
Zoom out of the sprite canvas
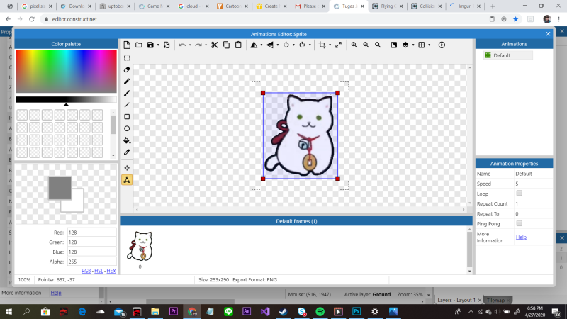[x=366, y=45]
